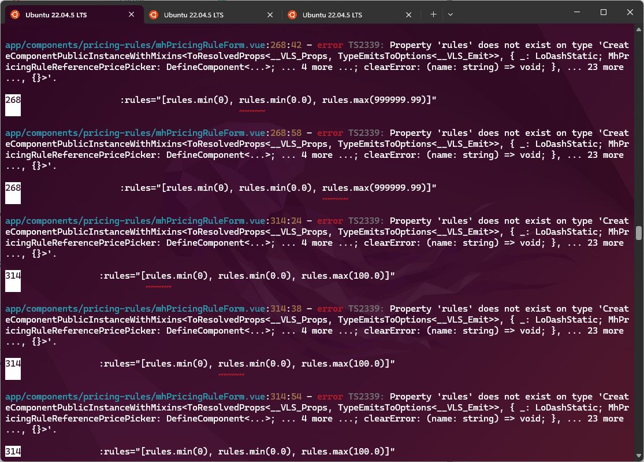Open the new-tab profile dropdown chevron
The height and width of the screenshot is (462, 644).
point(451,14)
